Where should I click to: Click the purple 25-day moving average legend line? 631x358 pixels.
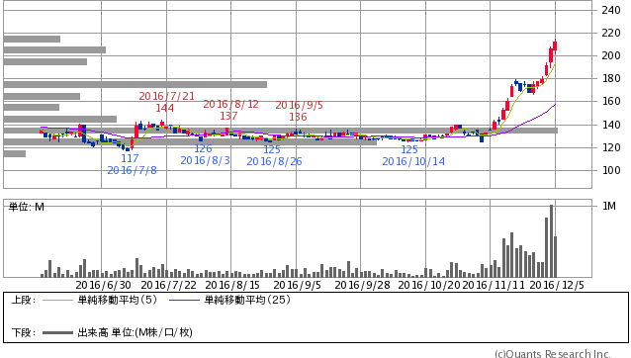(x=184, y=300)
